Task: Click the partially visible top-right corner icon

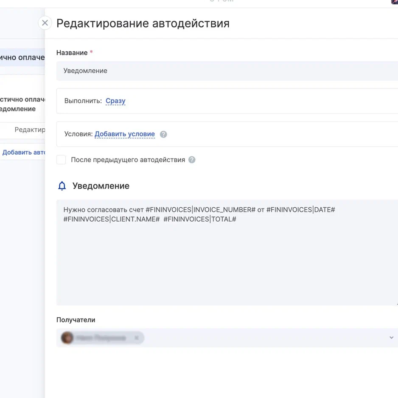Action: click(395, 2)
